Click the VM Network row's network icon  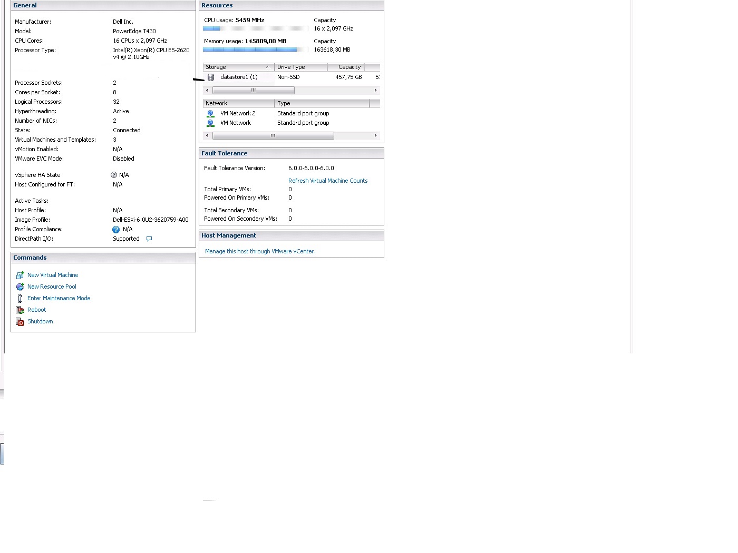click(x=210, y=123)
